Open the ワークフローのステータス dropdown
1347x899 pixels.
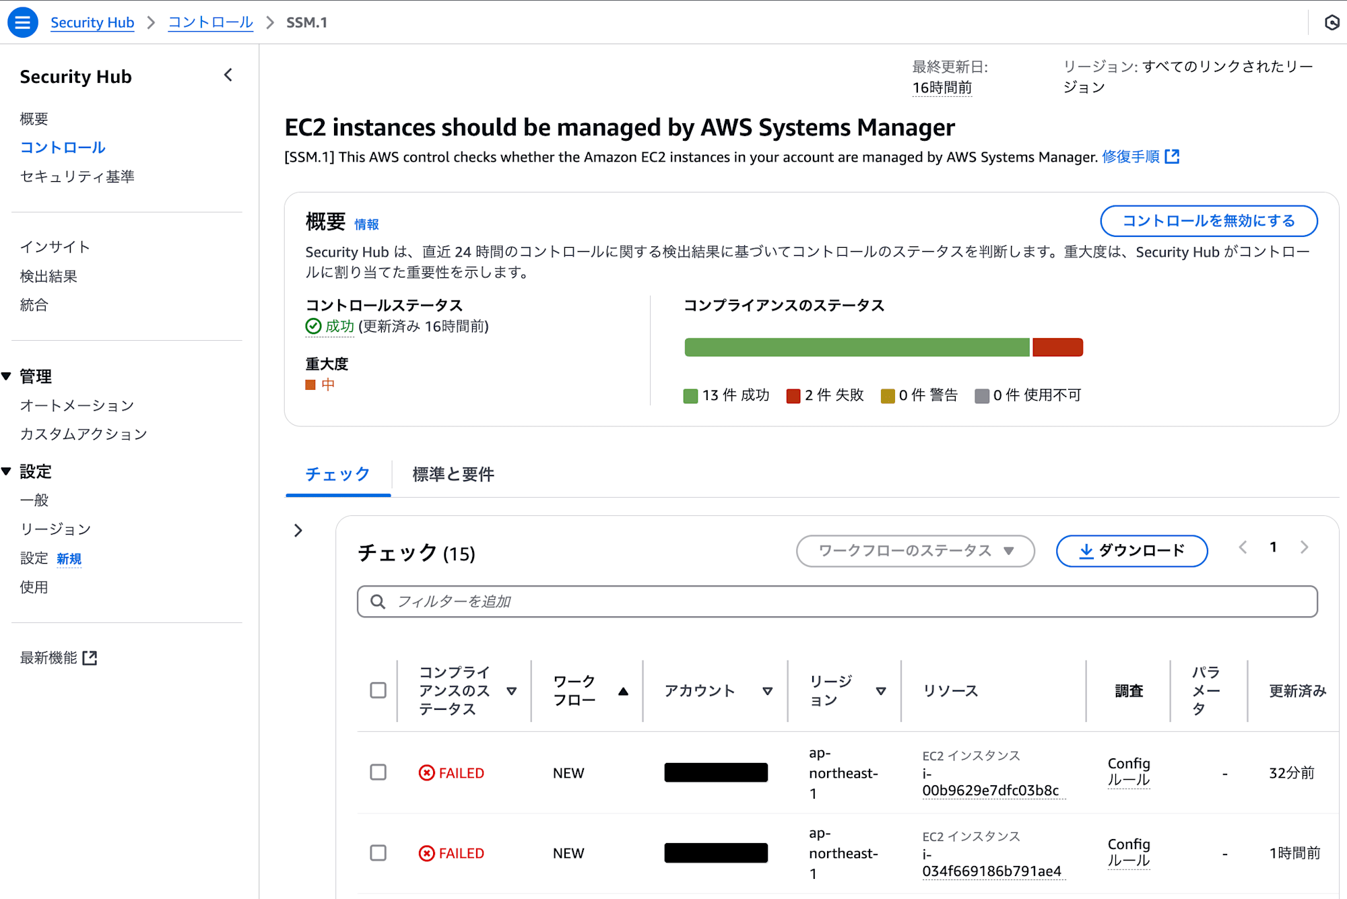point(915,551)
